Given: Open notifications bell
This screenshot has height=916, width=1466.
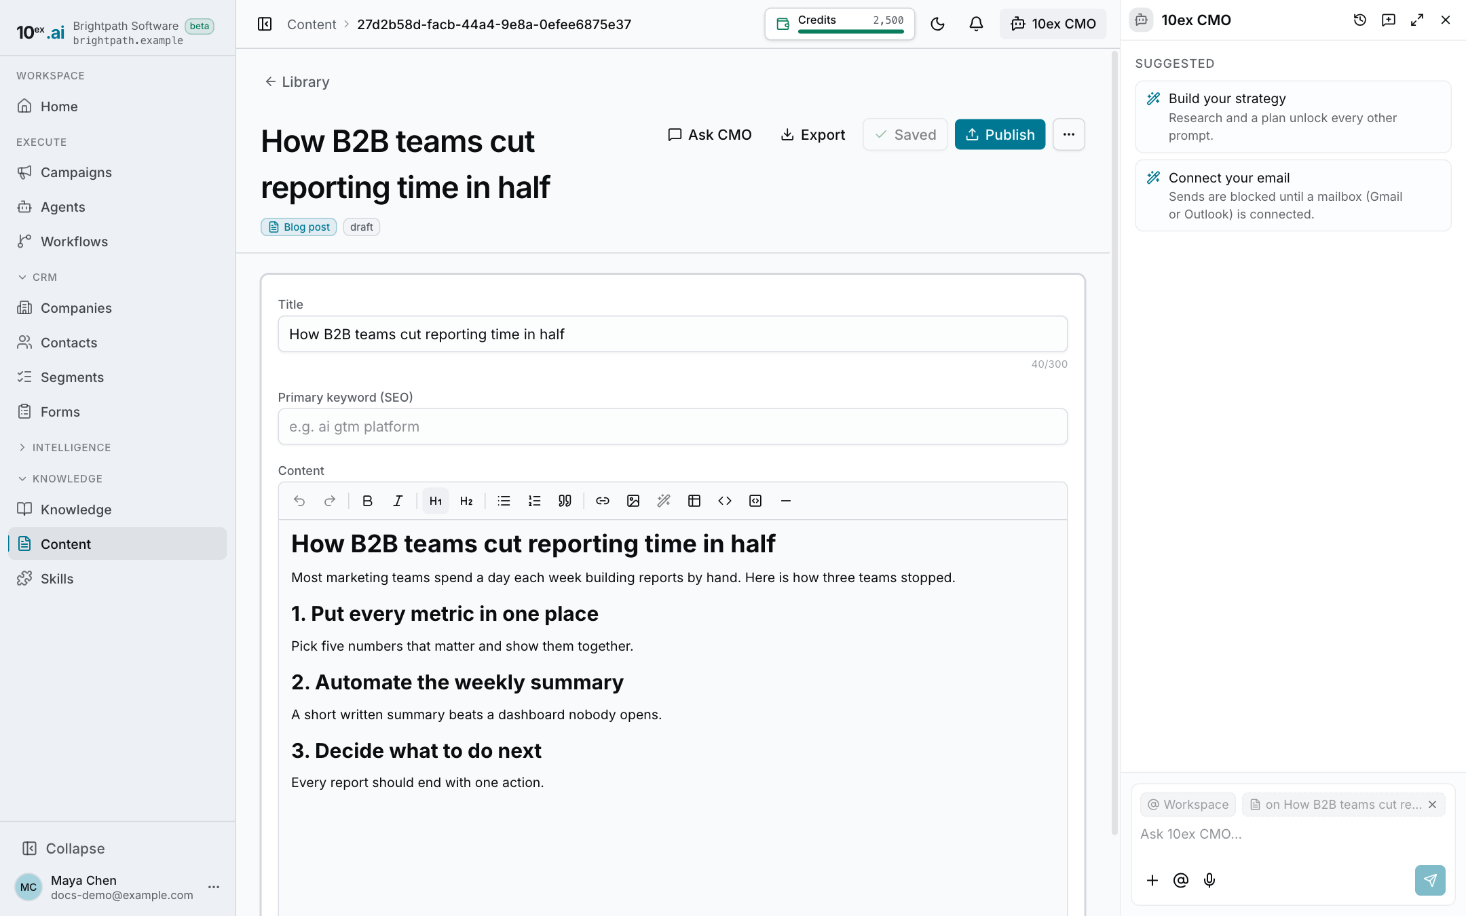Looking at the screenshot, I should [x=976, y=24].
